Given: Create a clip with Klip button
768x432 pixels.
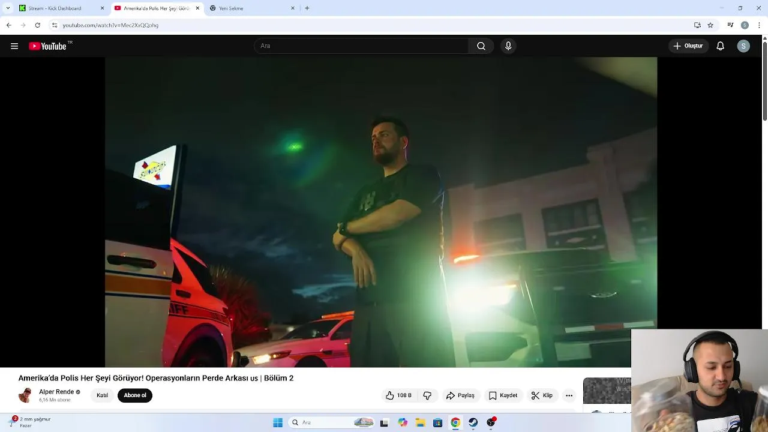Looking at the screenshot, I should coord(542,395).
